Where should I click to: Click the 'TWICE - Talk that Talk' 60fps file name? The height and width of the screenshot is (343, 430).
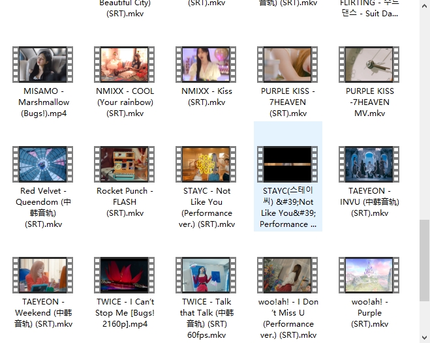[x=207, y=318]
